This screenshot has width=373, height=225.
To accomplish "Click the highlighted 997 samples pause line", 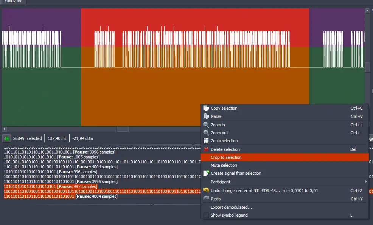I will point(50,186).
